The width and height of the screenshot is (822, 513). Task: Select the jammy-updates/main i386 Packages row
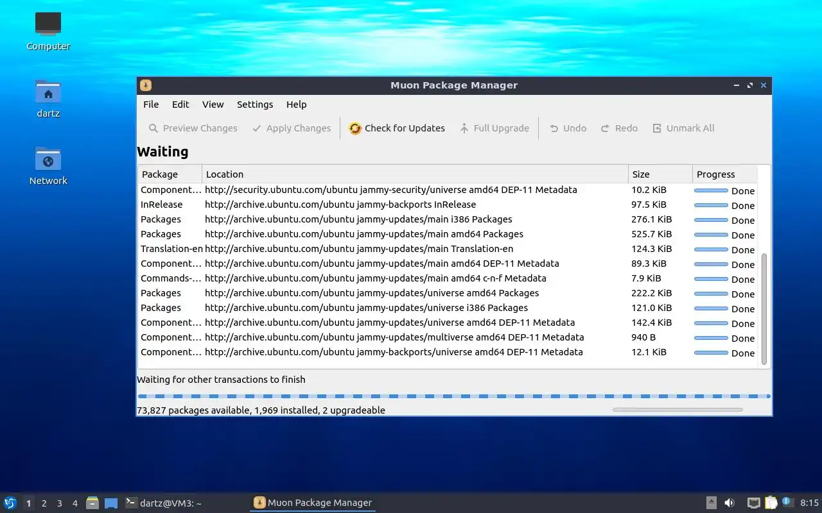pos(448,219)
